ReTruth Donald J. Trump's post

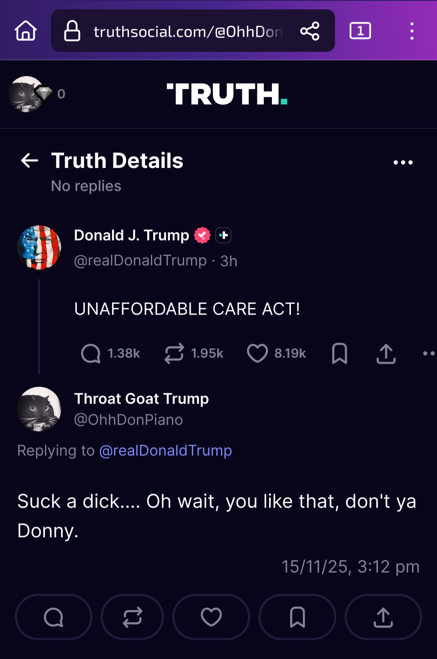coord(174,354)
